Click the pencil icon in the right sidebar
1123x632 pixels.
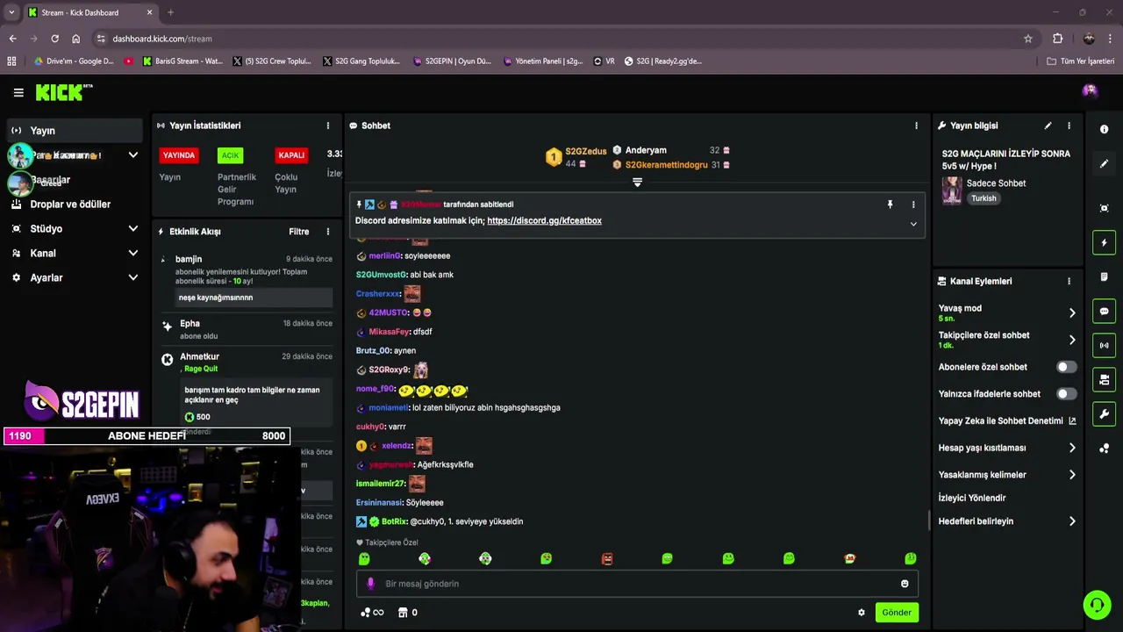[1104, 163]
